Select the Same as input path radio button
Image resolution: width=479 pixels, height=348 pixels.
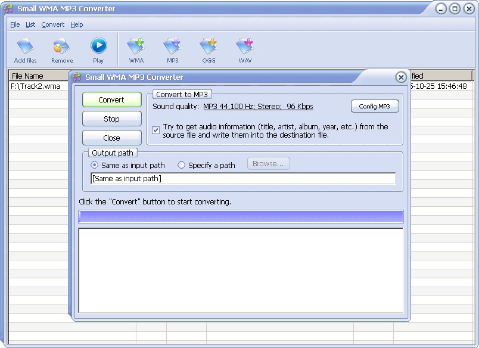[94, 165]
